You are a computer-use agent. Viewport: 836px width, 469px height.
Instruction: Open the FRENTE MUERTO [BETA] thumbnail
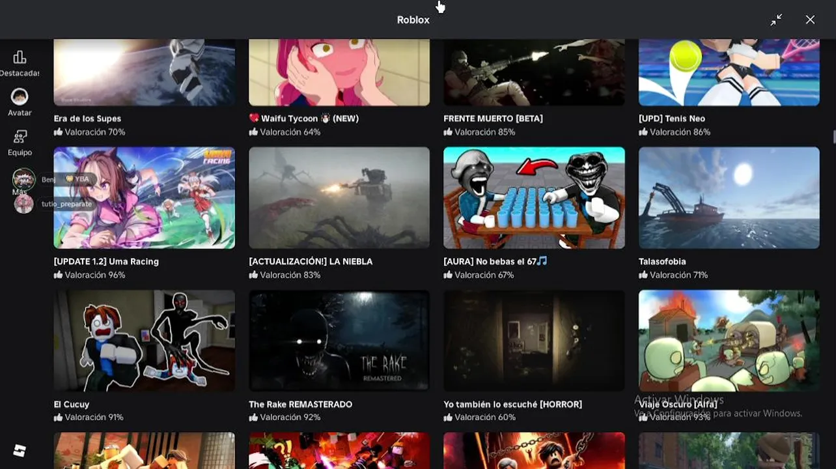[x=534, y=72]
